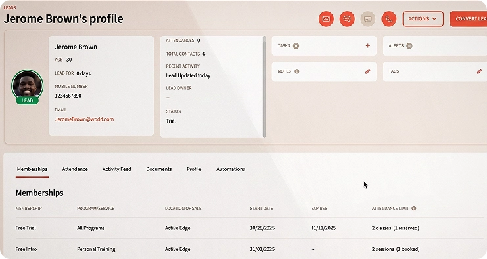Click the greyed-out message icon button

pyautogui.click(x=368, y=19)
